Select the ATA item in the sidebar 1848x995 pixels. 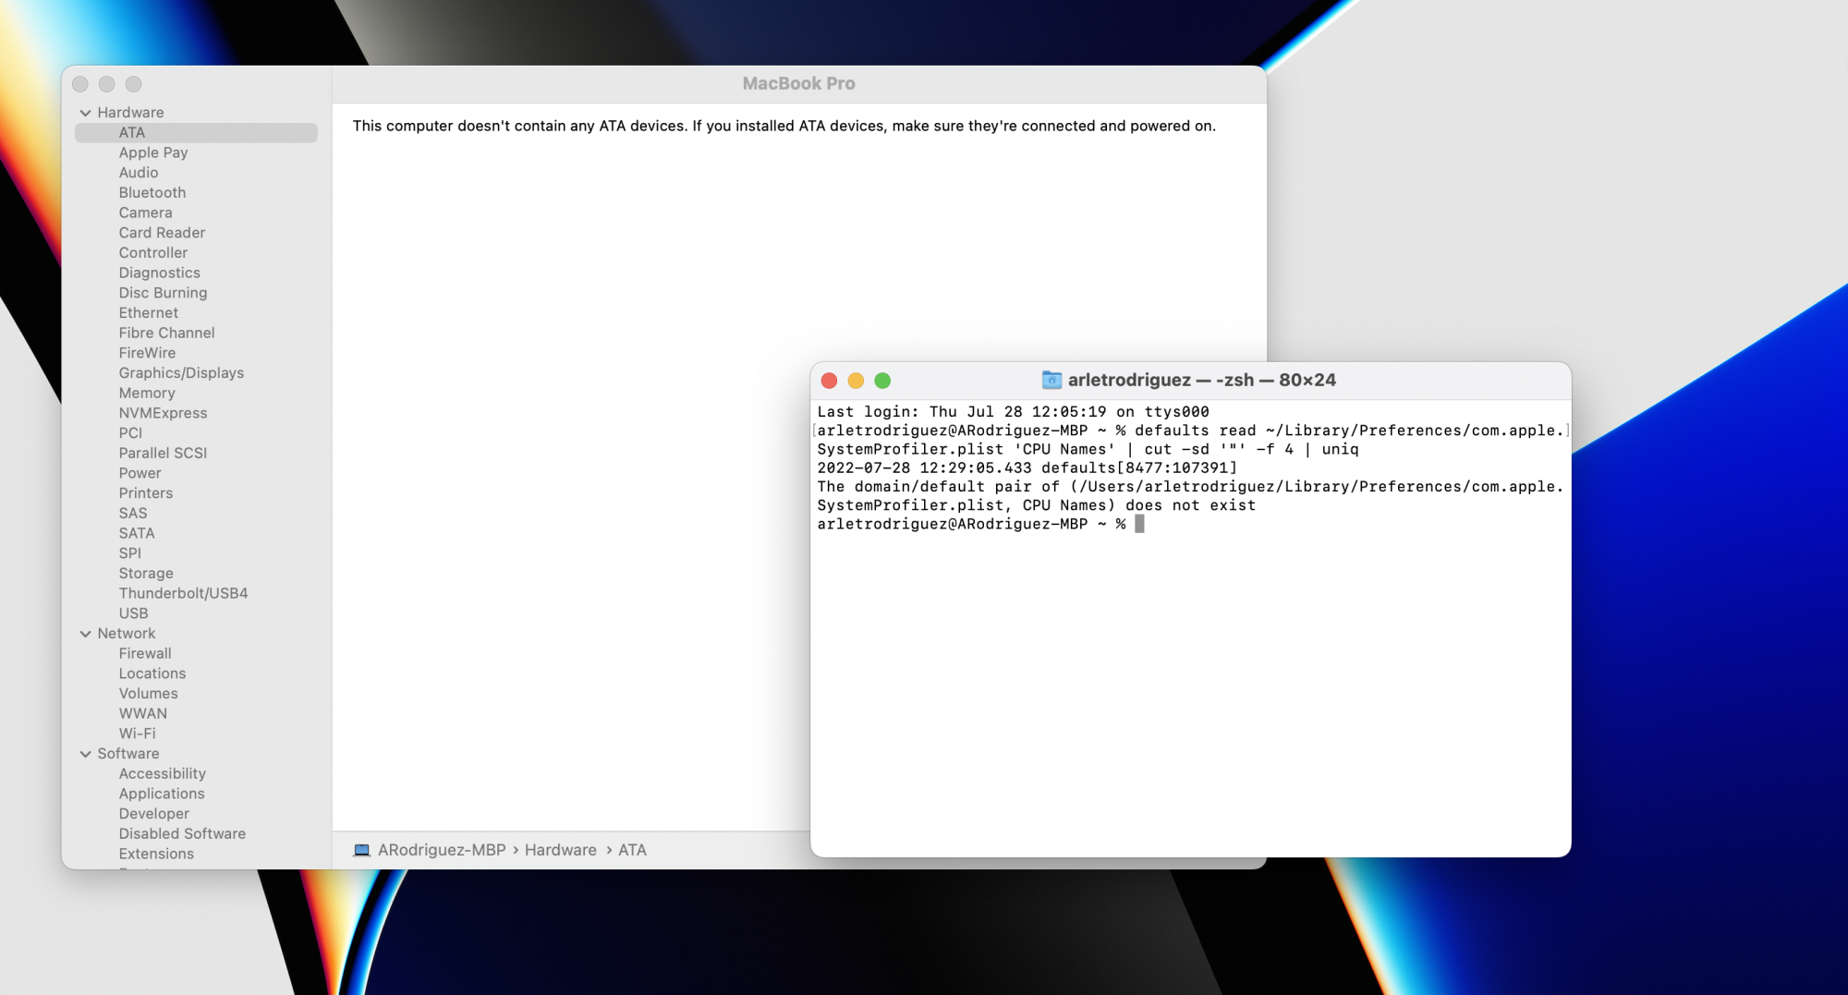point(196,133)
